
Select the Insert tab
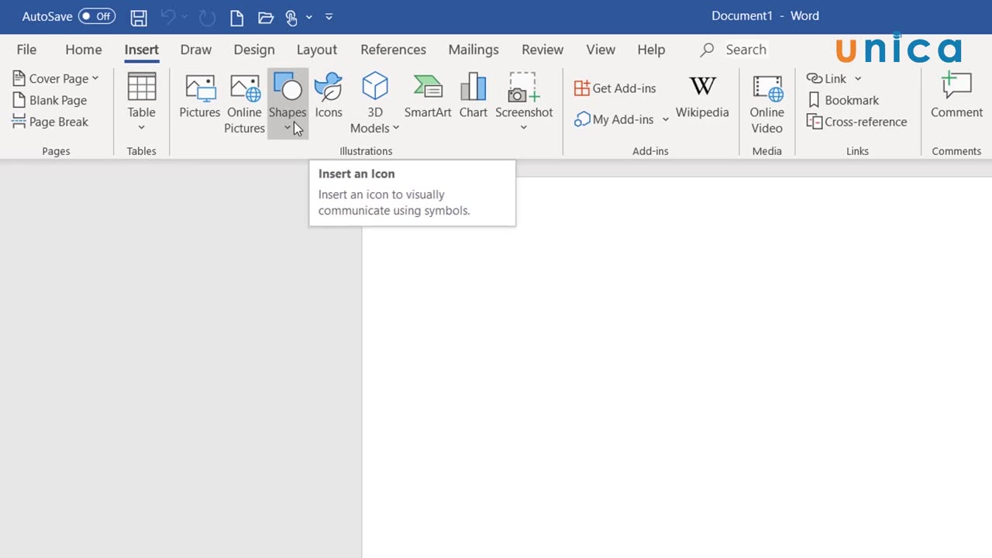142,50
